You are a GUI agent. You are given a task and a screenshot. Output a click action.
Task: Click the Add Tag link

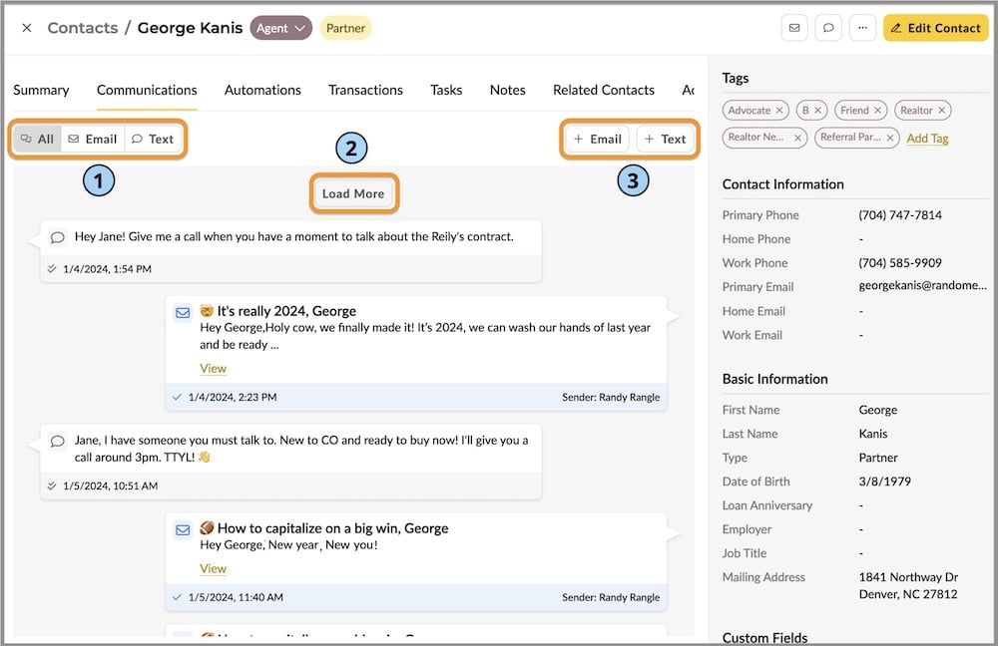coord(927,139)
